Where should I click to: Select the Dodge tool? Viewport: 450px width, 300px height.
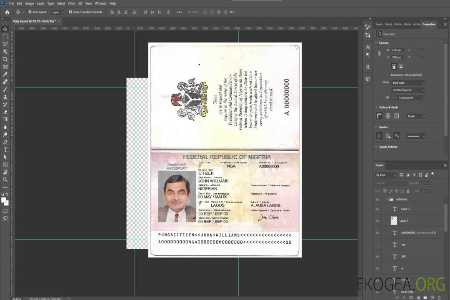coord(5,134)
